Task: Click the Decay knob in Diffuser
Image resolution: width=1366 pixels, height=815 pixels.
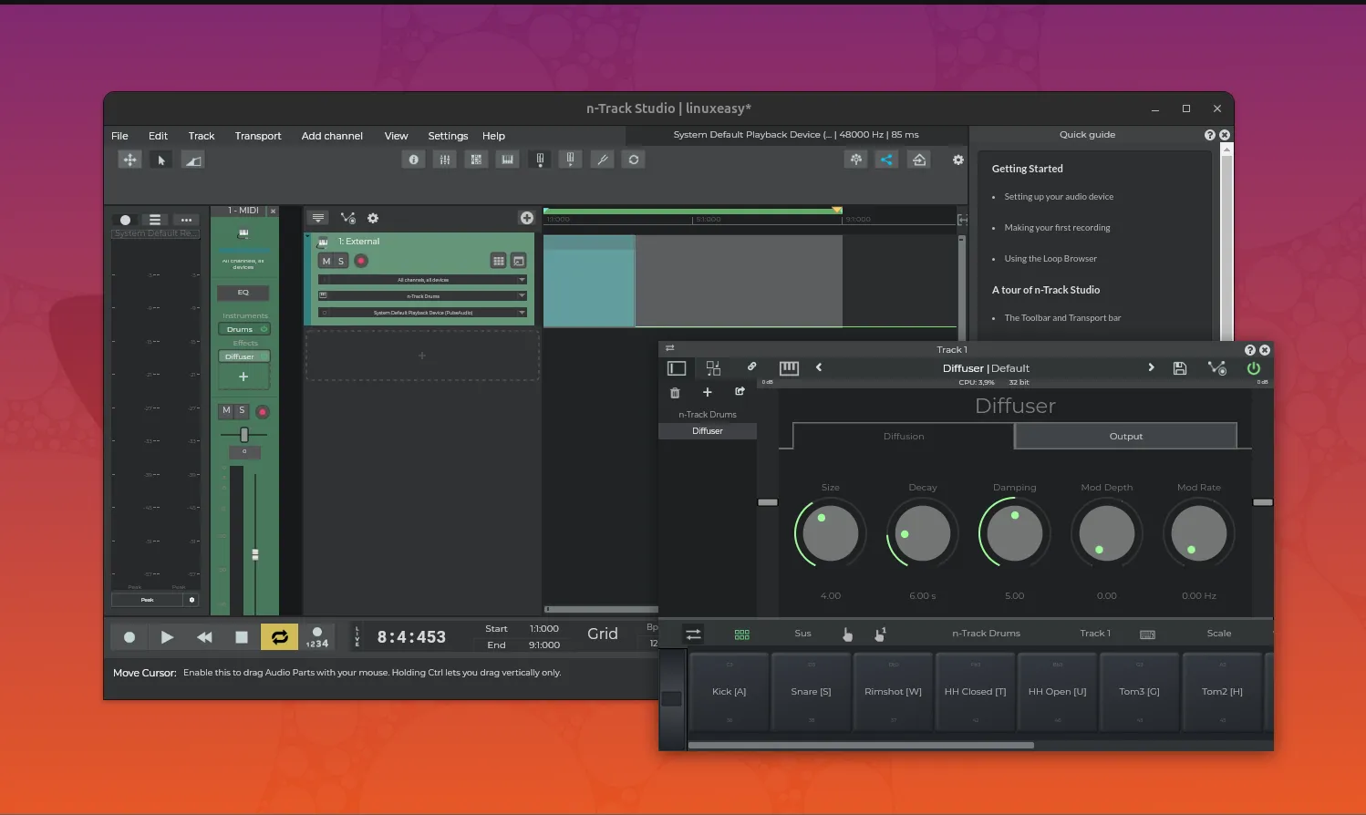Action: (x=922, y=534)
